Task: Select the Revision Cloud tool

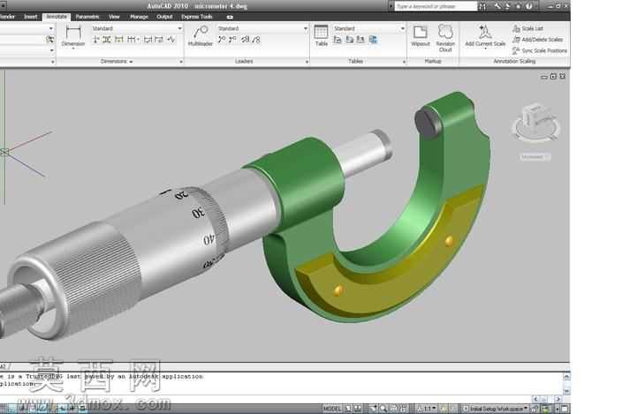Action: [445, 38]
